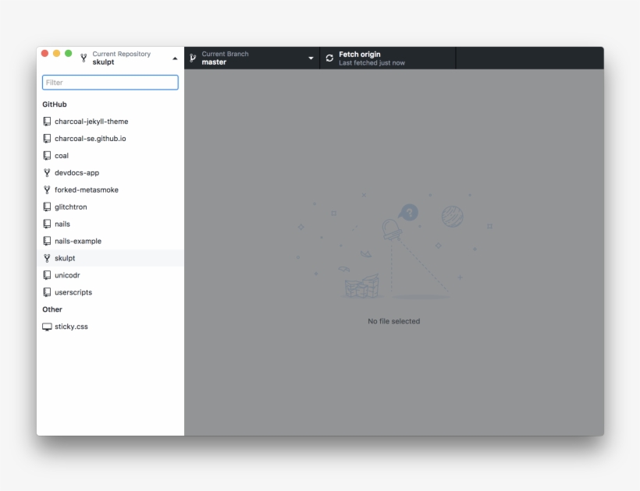Click computer icon beside sticky.css
Image resolution: width=640 pixels, height=491 pixels.
pyautogui.click(x=47, y=327)
